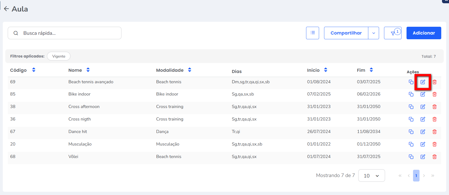
Task: Remove the Vigente filter chip
Action: click(59, 56)
